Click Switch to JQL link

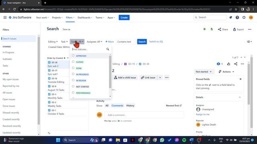156,42
